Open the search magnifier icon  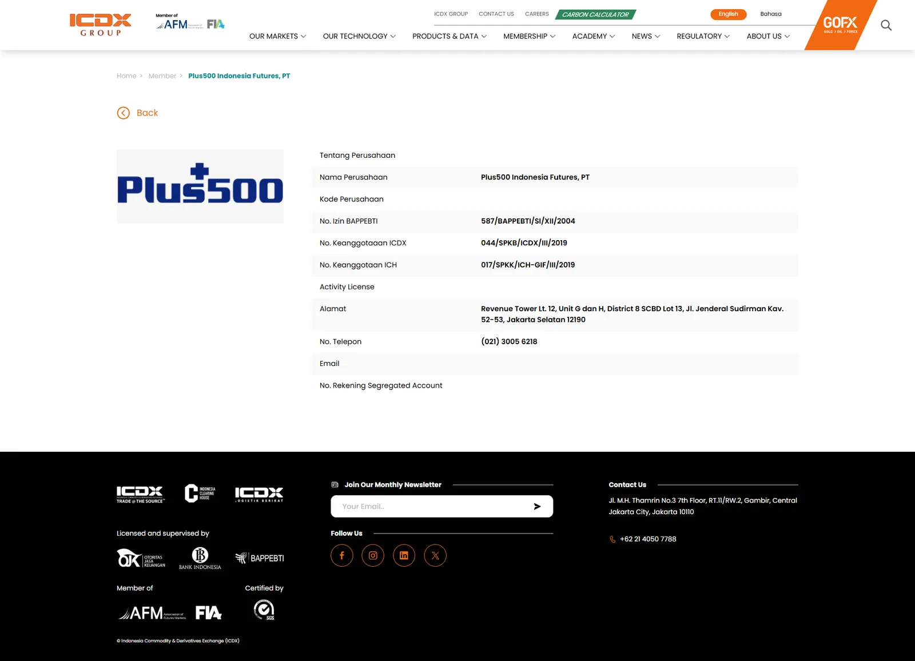point(886,25)
